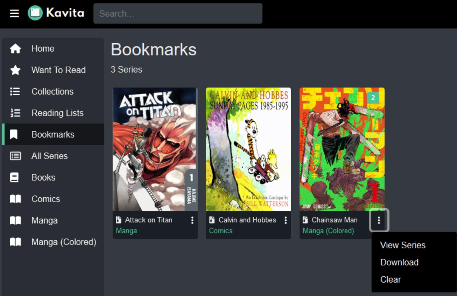457x296 pixels.
Task: Open the Home sidebar item
Action: (x=53, y=49)
